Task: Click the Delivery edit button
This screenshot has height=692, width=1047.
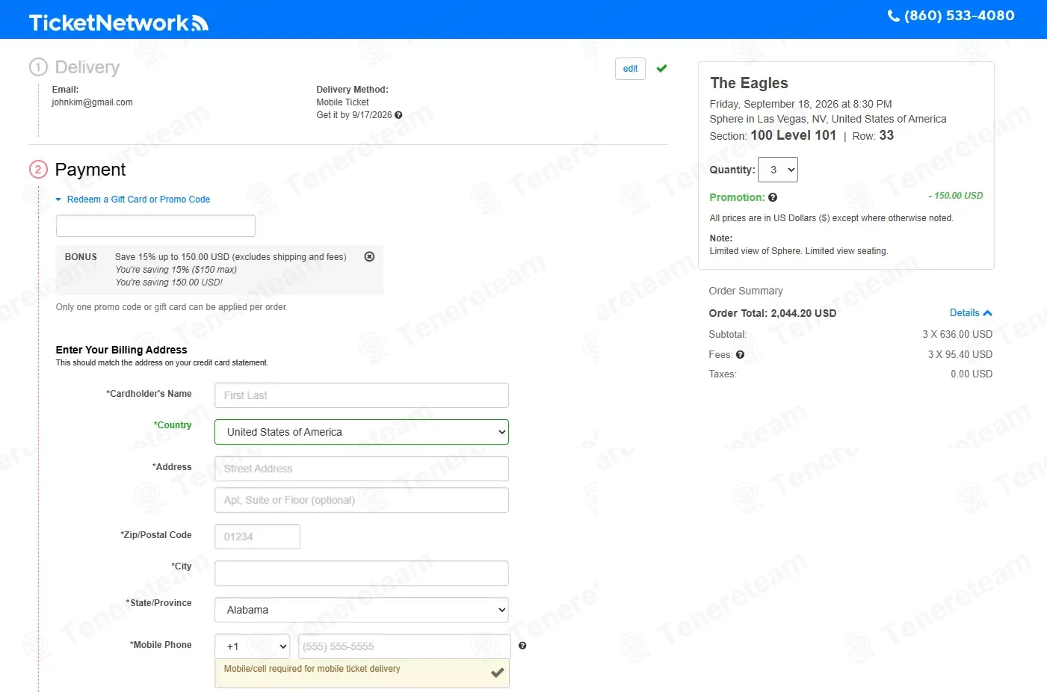Action: [630, 69]
